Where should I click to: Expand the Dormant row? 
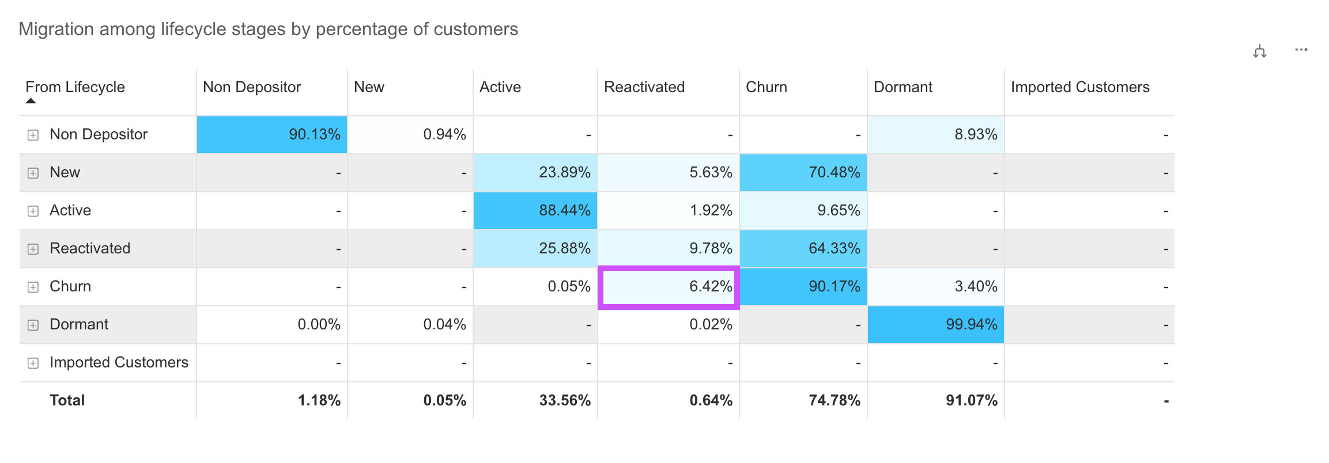(x=33, y=325)
